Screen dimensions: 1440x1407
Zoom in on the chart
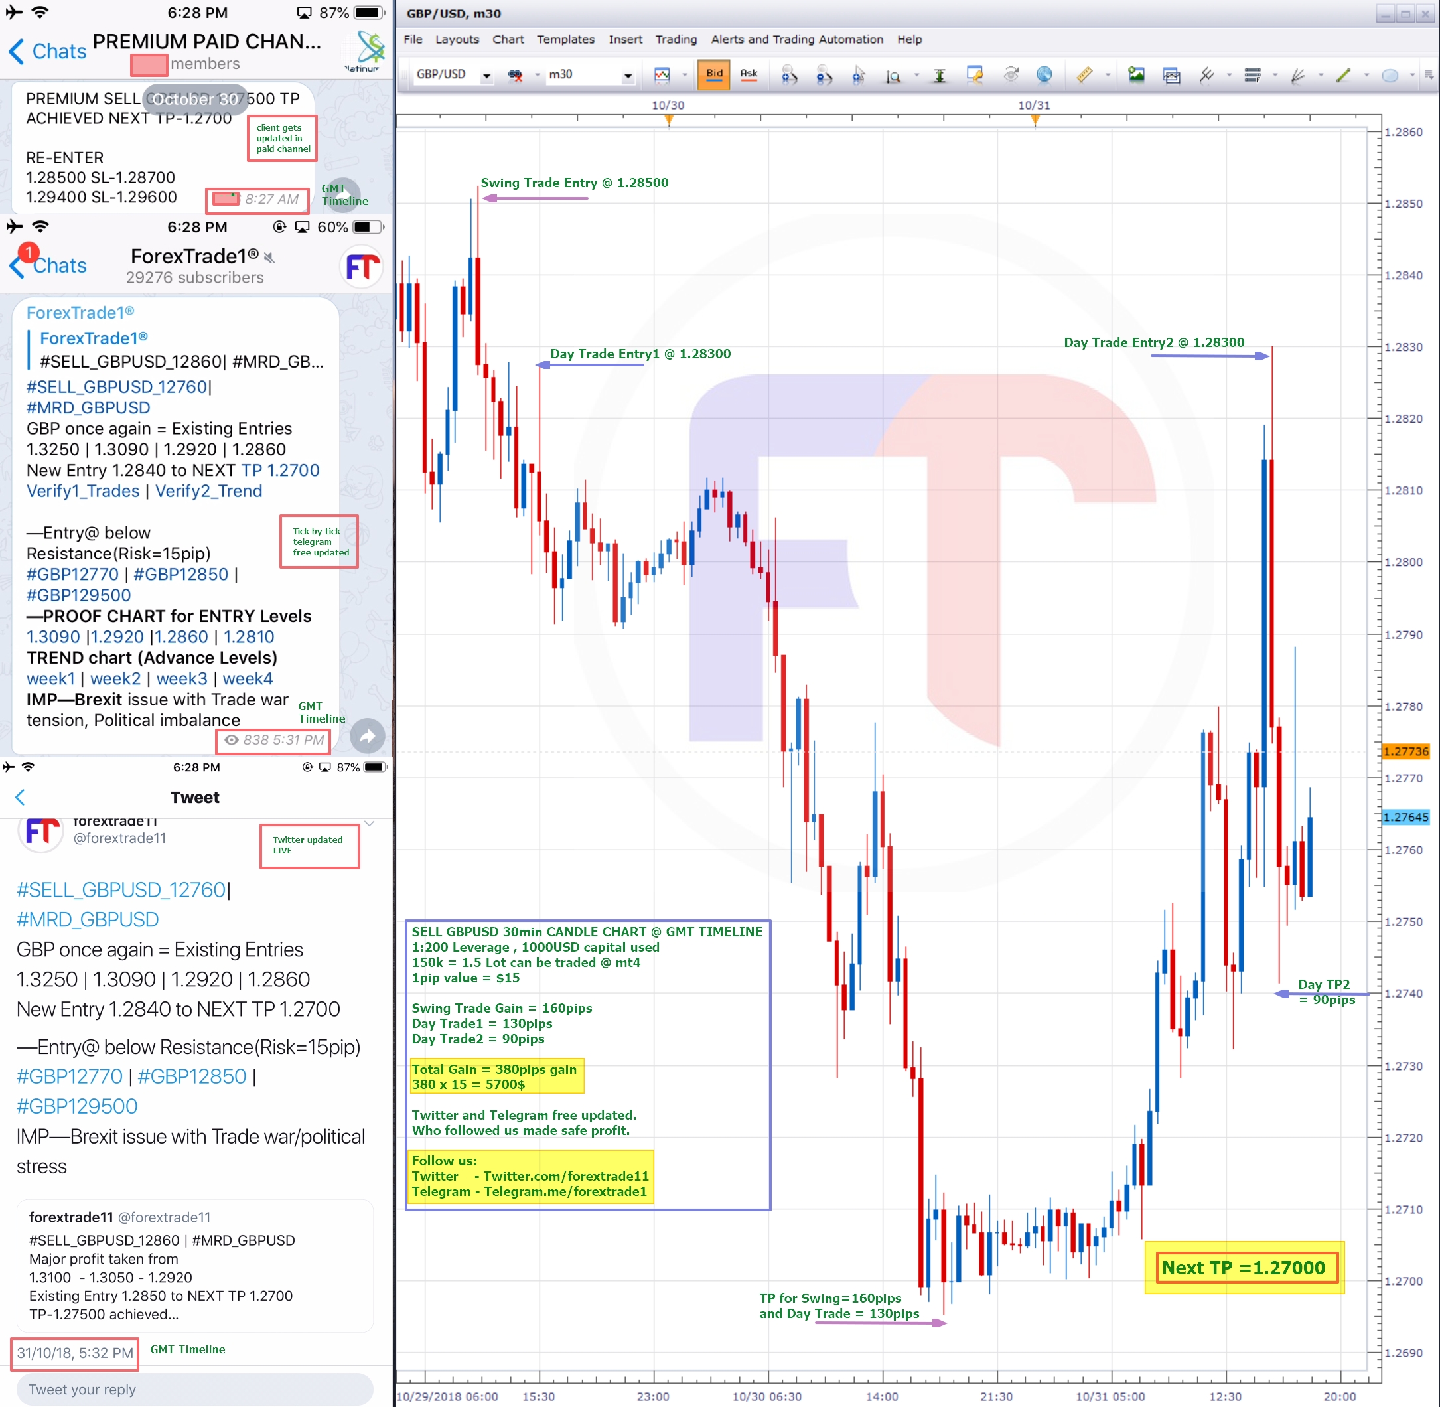click(789, 74)
